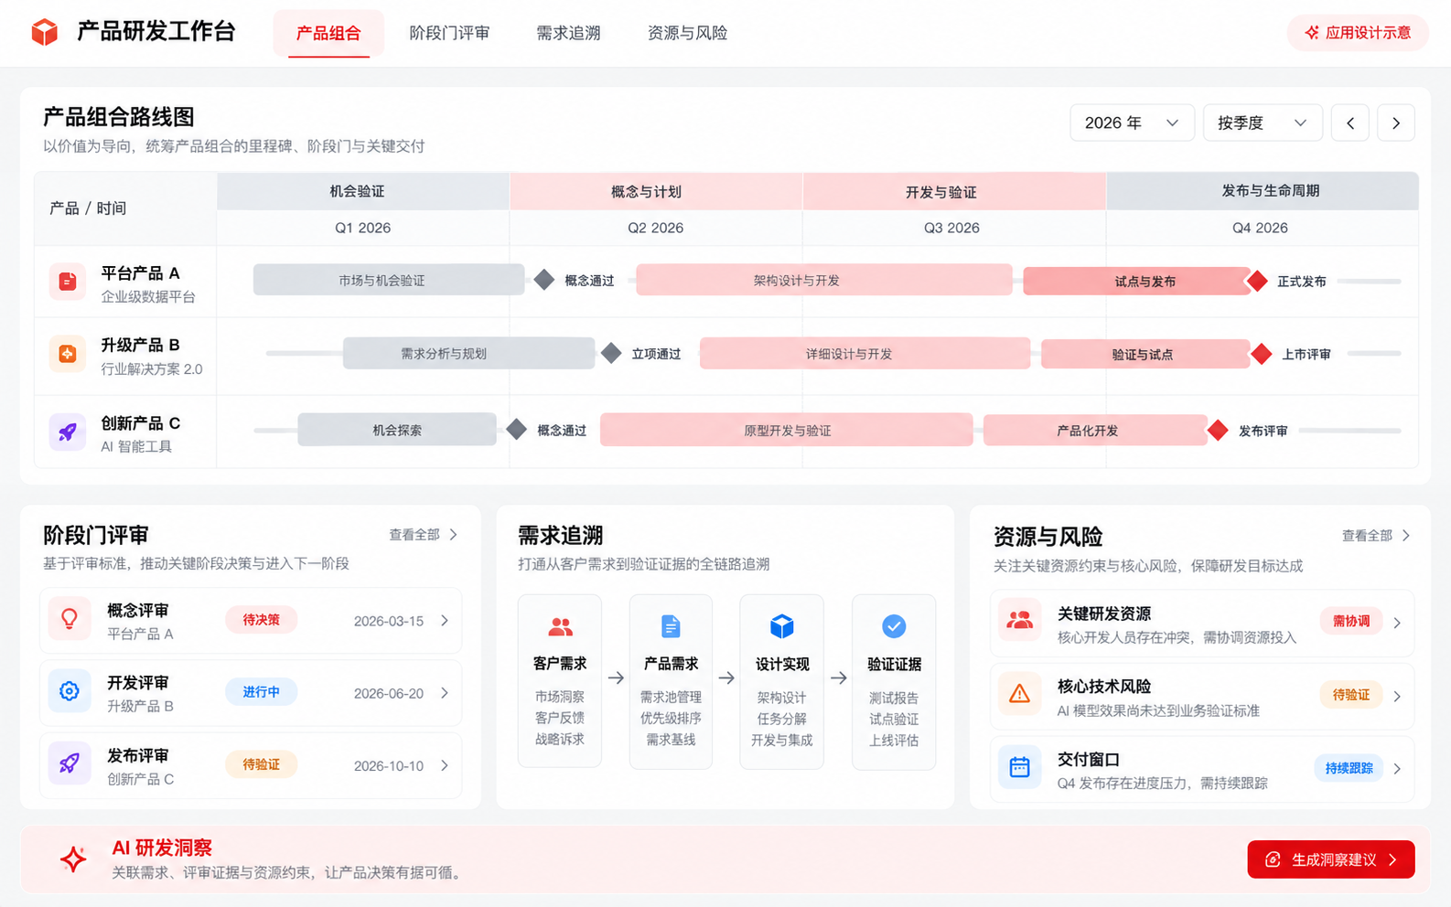Expand the 开发评审 row chevron
Screen dimensions: 1451x907
pos(445,693)
